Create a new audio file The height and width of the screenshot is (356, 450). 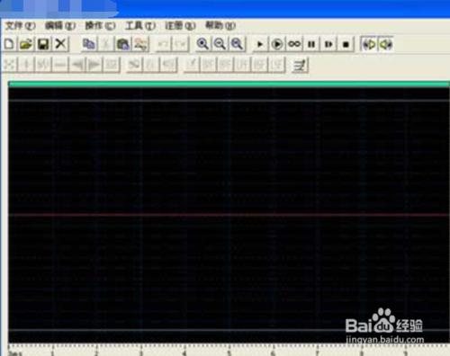[x=9, y=44]
